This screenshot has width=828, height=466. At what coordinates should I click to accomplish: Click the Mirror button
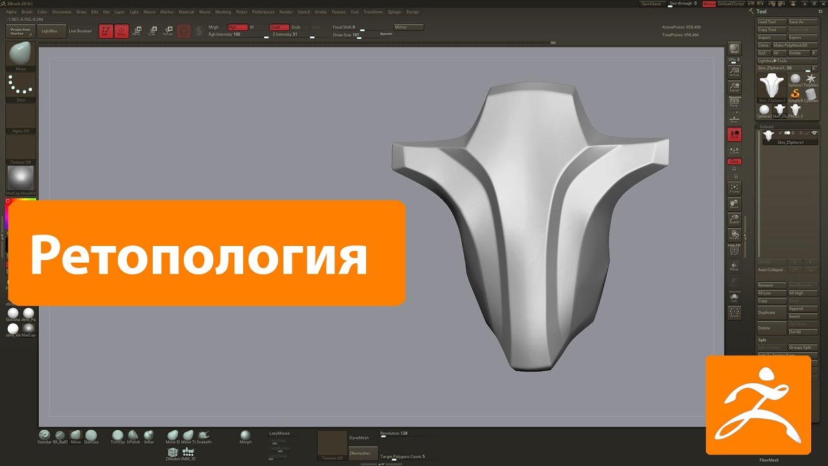[409, 27]
